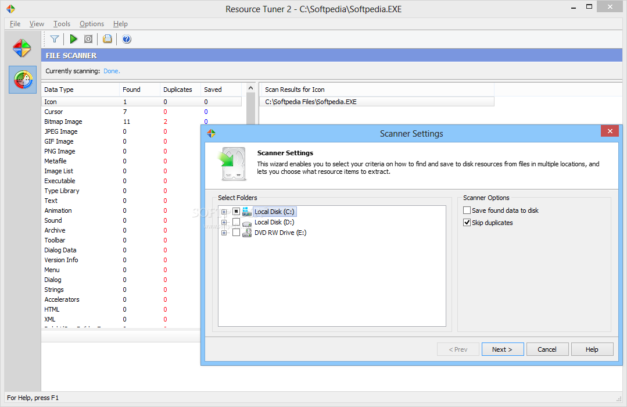This screenshot has height=407, width=627.
Task: Start scan with green play icon
Action: point(73,39)
